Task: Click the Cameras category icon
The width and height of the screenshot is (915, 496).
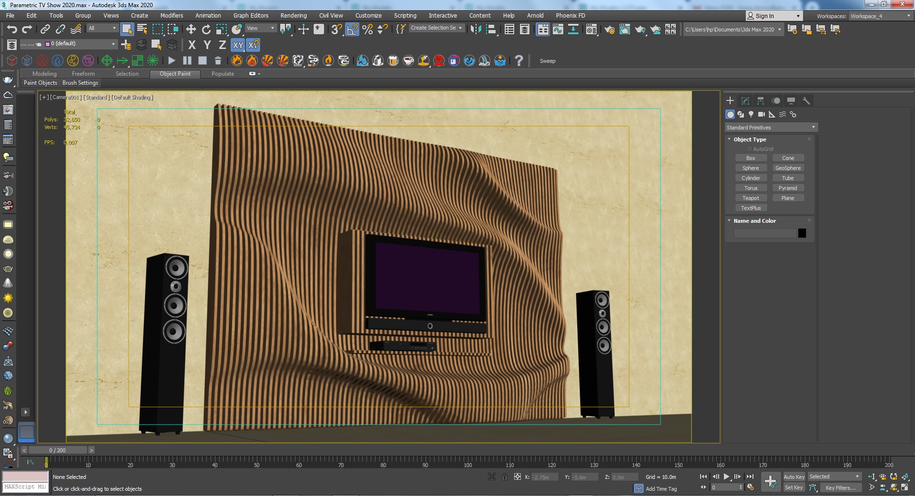Action: point(761,114)
